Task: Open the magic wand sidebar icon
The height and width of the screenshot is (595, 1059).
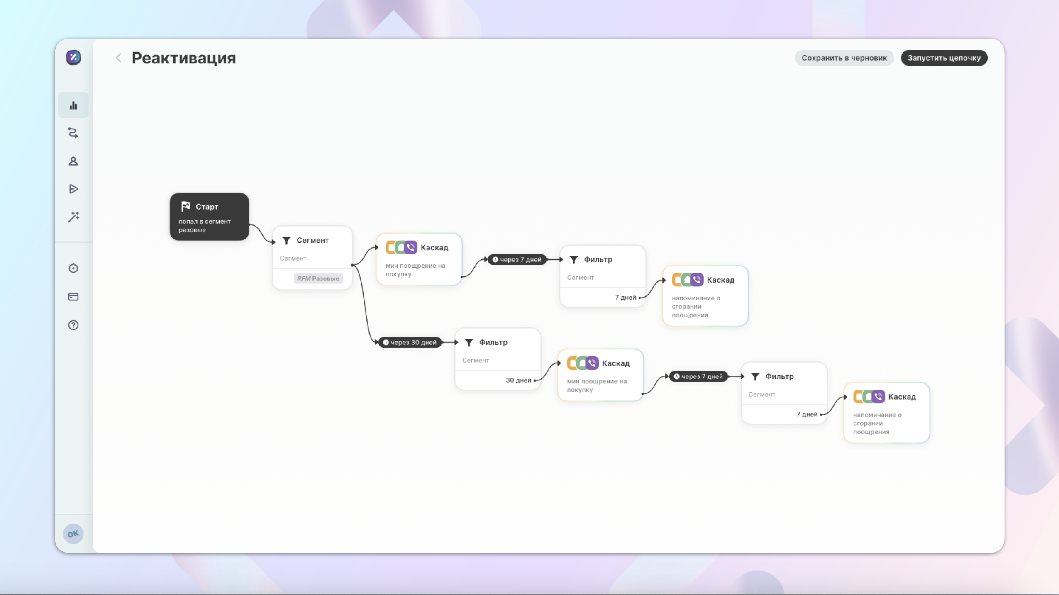Action: 73,217
